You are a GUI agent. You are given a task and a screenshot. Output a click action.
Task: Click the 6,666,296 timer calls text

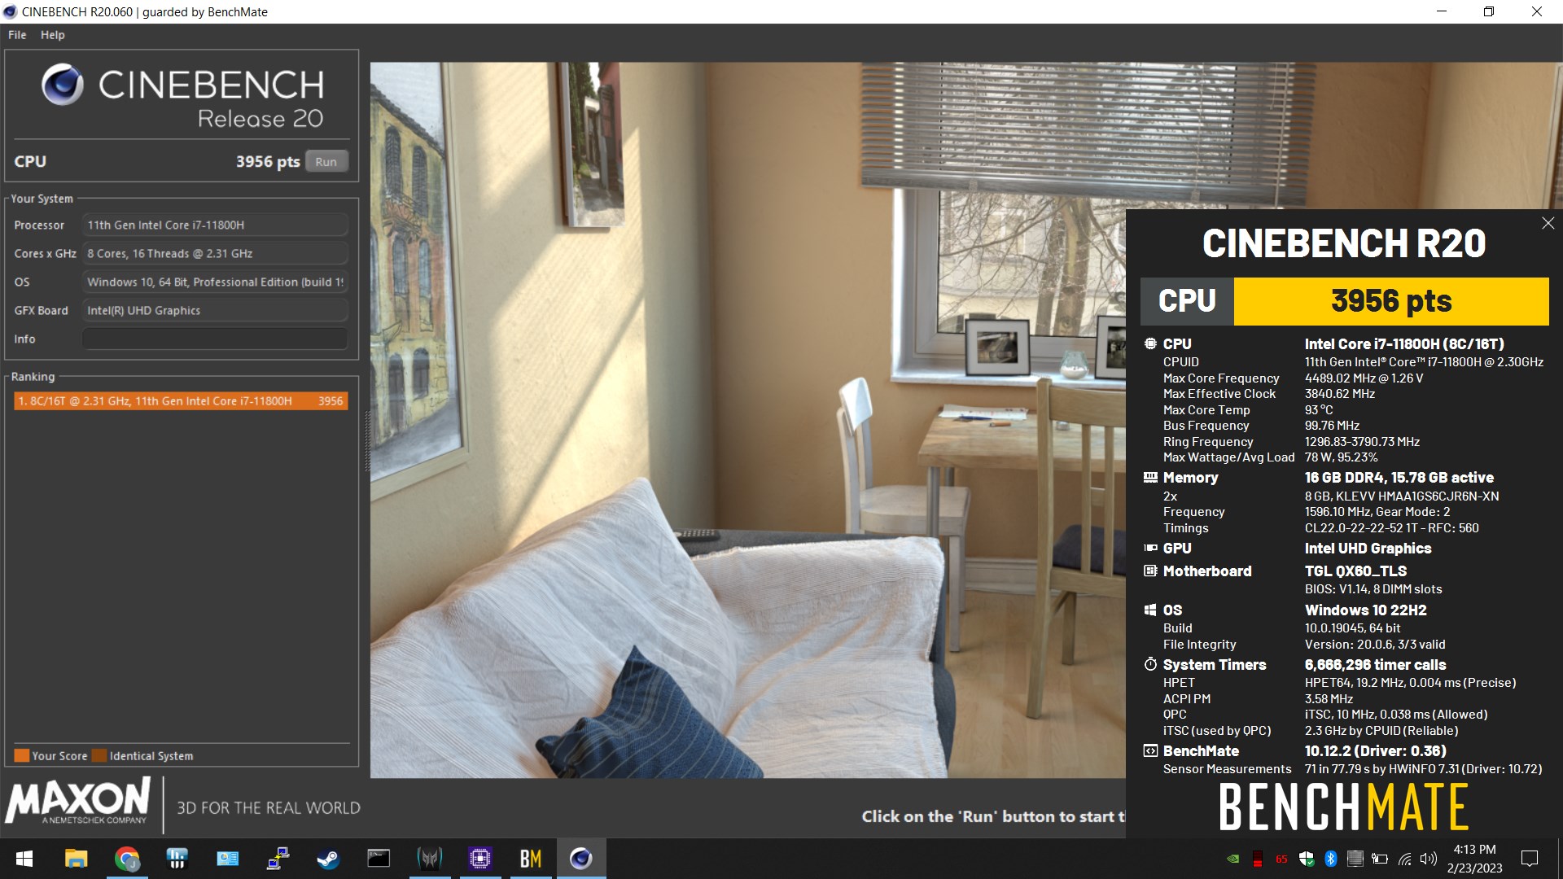[1375, 664]
